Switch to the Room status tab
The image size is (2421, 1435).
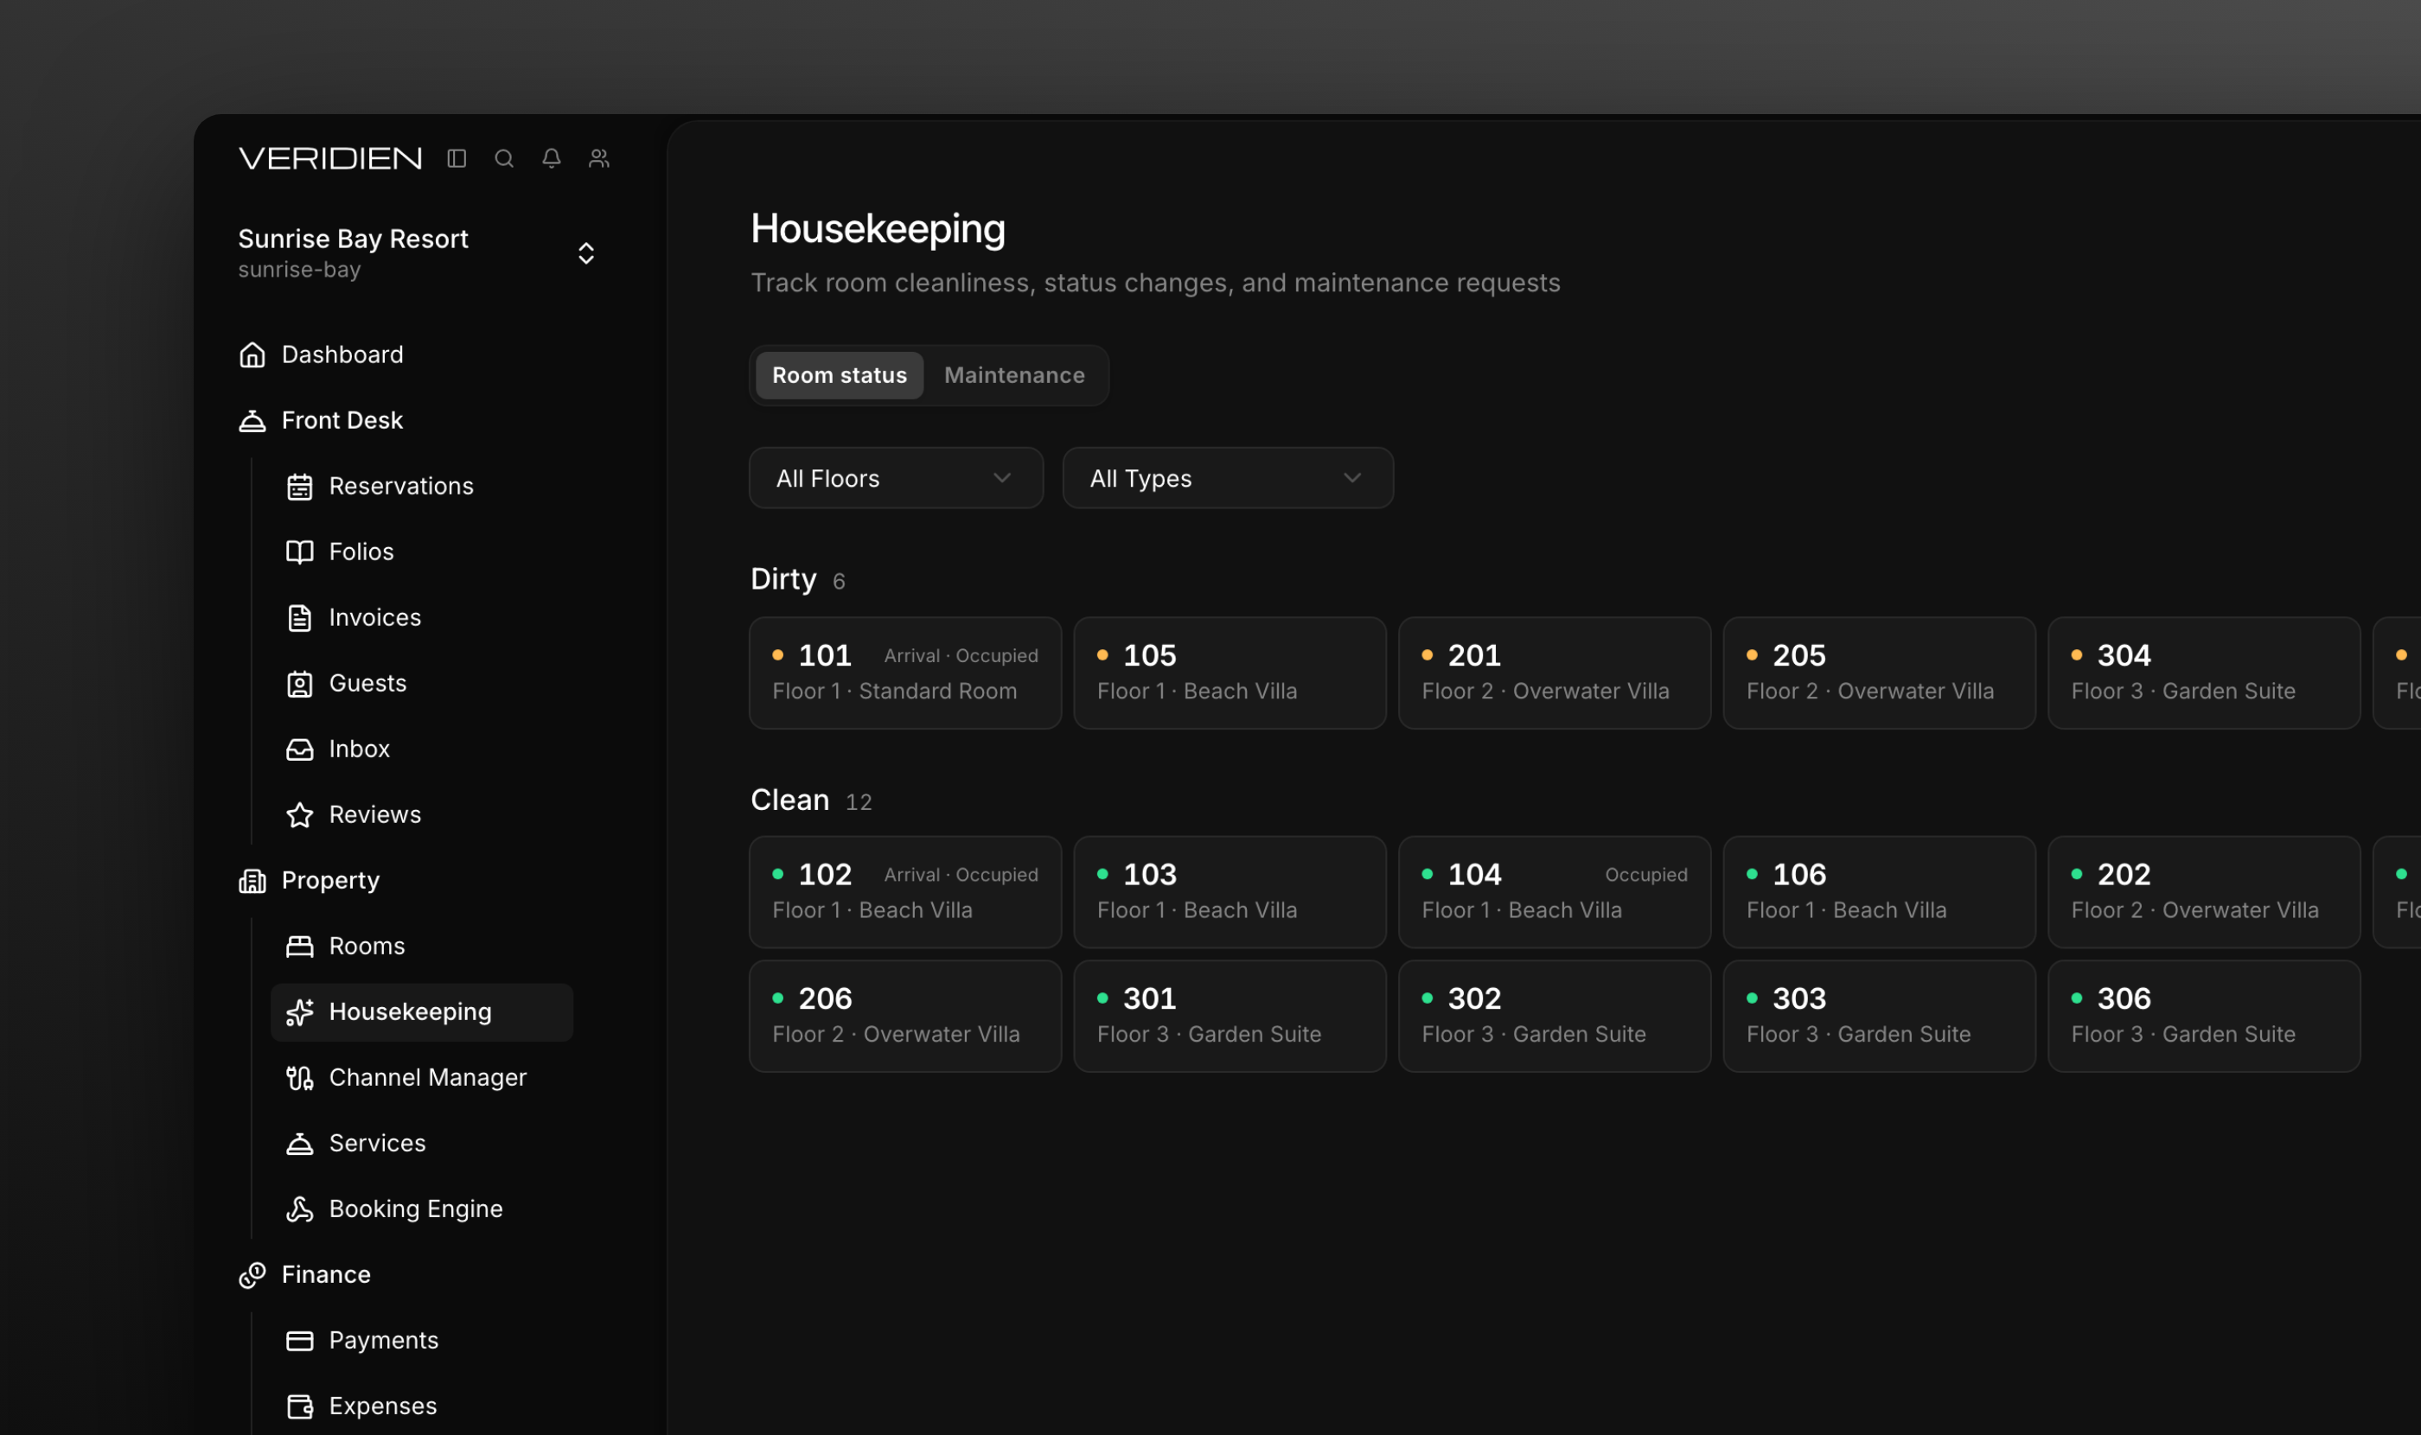coord(839,375)
